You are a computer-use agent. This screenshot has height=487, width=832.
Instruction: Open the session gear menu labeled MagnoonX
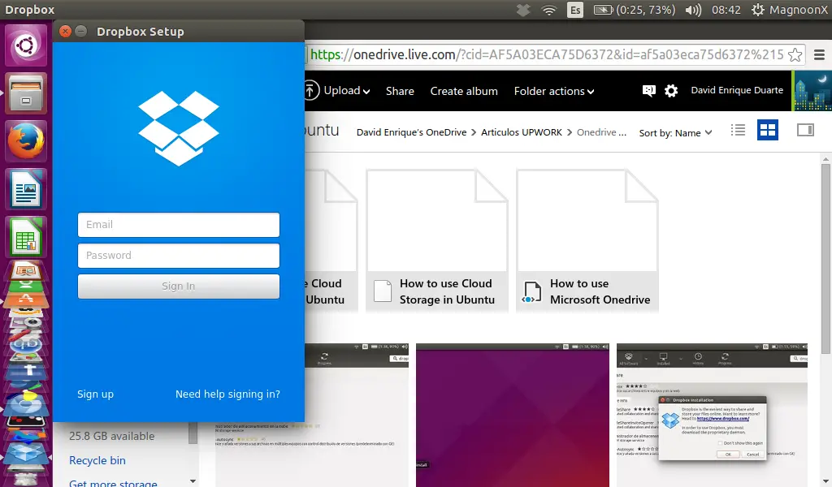(789, 10)
